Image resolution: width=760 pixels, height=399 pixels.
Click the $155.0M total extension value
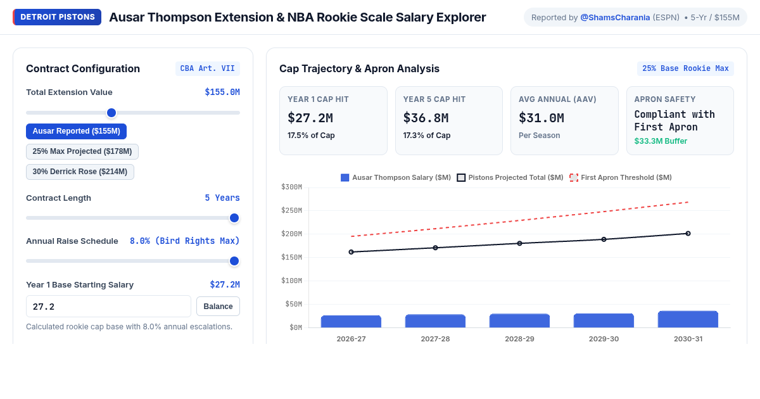[x=222, y=92]
